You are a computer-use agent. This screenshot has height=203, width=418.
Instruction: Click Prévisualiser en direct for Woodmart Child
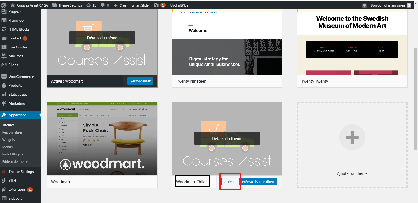coord(258,182)
